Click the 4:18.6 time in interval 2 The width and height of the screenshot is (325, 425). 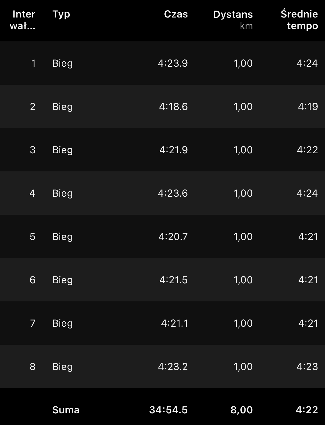(x=173, y=107)
